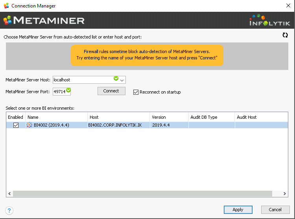Click the orange firewall rules notice
Image resolution: width=295 pixels, height=219 pixels.
pos(147,55)
